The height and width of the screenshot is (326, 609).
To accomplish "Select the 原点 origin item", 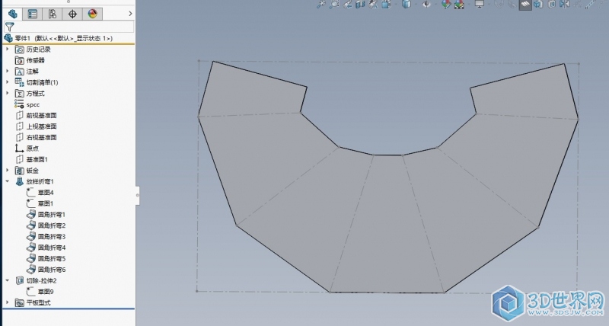I will click(27, 148).
